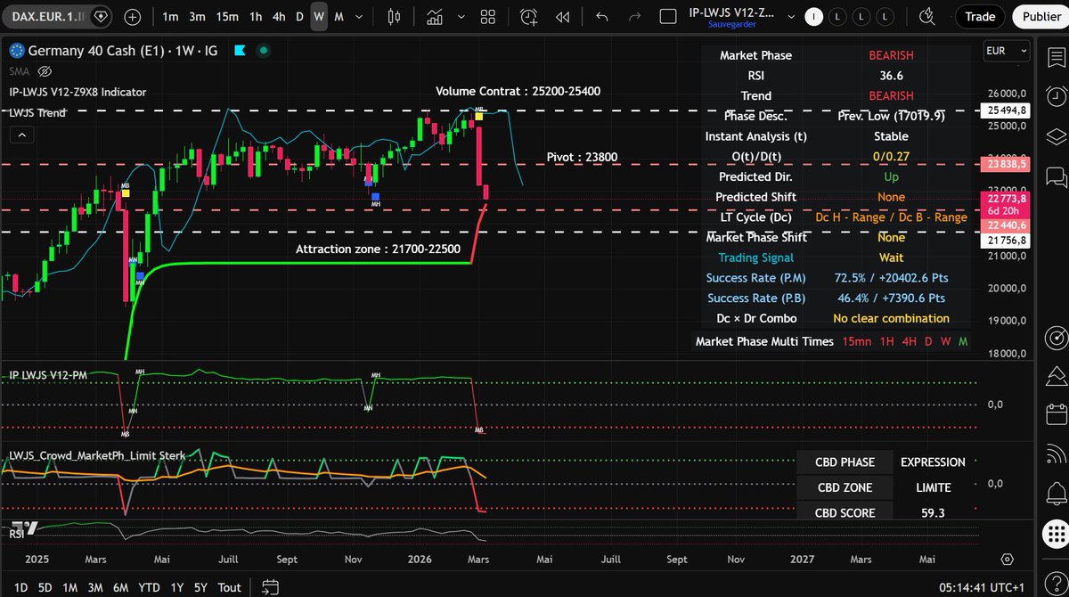Select the 1D date range
1069x597 pixels.
20,587
